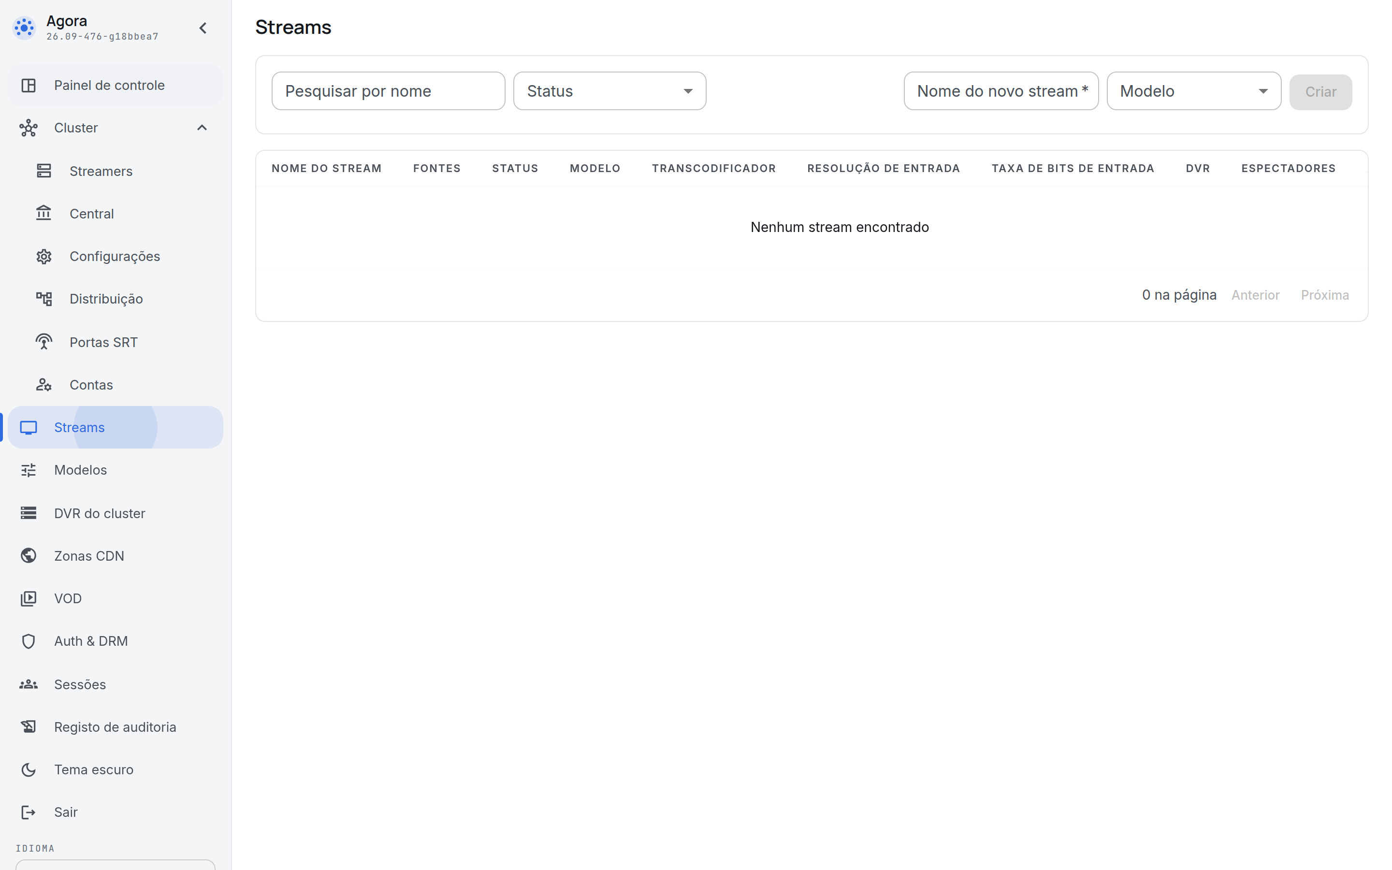Click the Painel de controle dashboard icon
This screenshot has height=870, width=1392.
point(29,85)
